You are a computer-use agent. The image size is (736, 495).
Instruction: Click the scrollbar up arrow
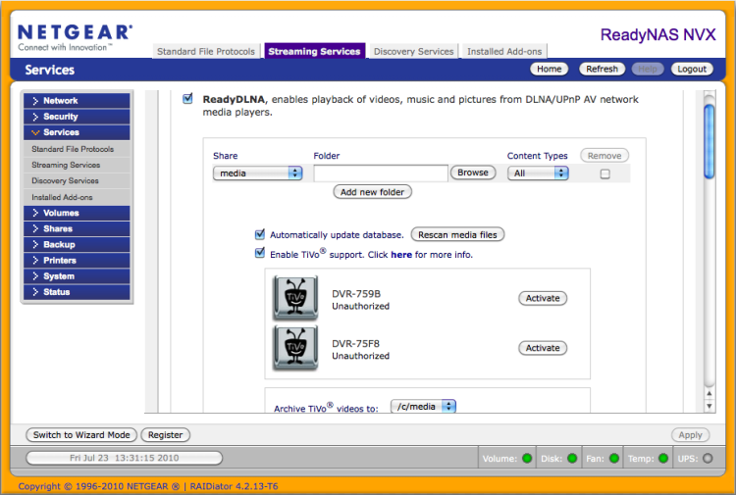point(710,394)
